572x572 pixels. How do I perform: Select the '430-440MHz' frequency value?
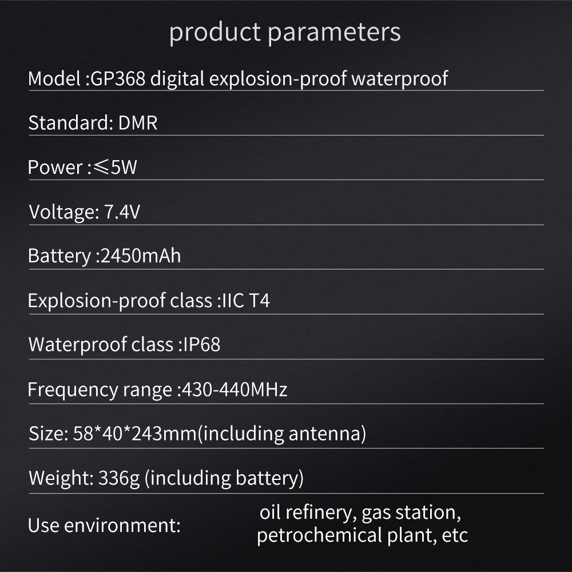point(232,390)
